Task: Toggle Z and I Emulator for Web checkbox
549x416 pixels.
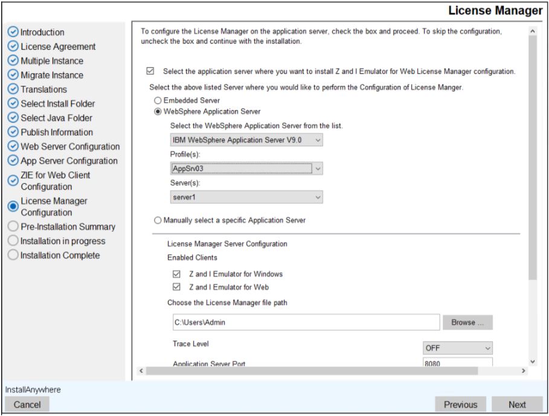Action: [x=176, y=287]
